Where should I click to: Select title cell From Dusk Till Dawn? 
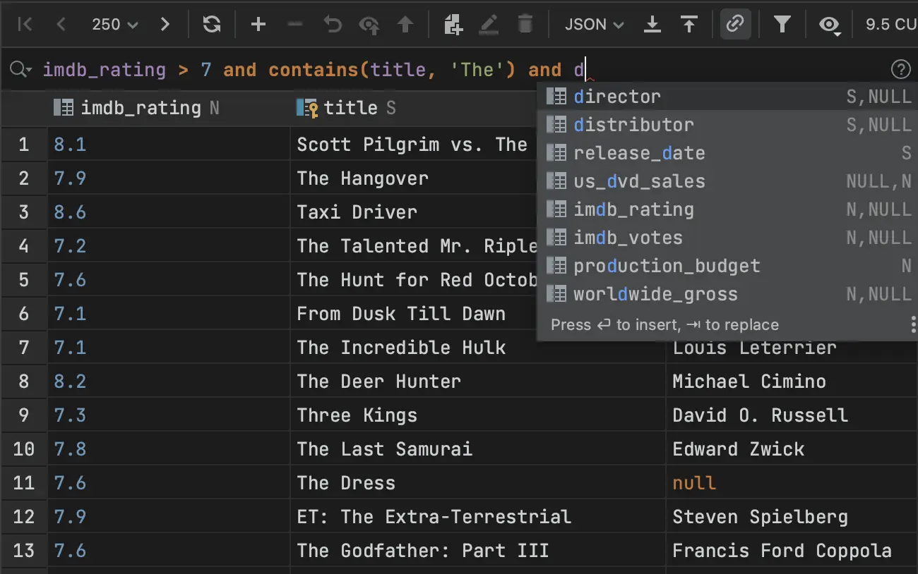tap(414, 314)
